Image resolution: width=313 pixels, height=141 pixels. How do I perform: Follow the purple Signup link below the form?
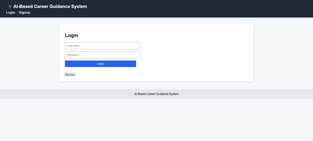coord(70,74)
